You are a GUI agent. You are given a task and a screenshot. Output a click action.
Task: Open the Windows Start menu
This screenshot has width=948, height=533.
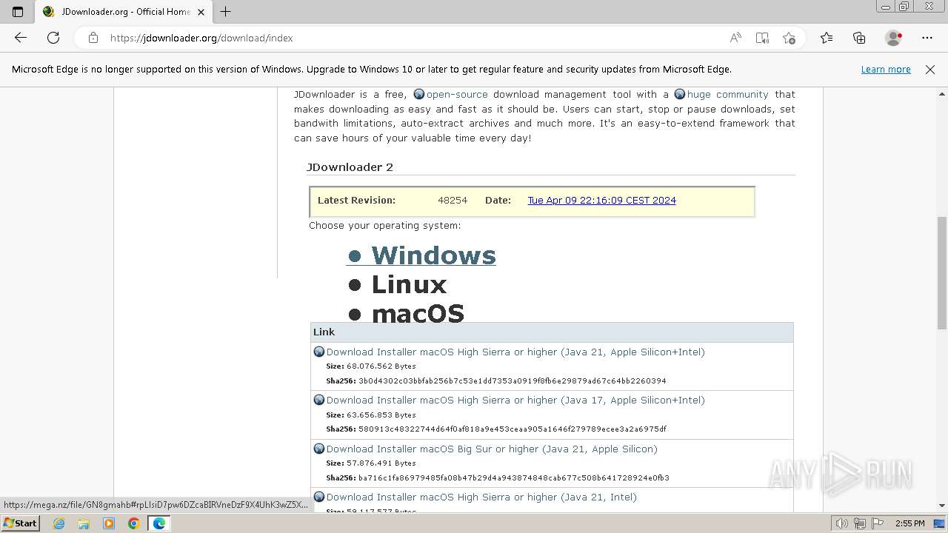click(20, 523)
